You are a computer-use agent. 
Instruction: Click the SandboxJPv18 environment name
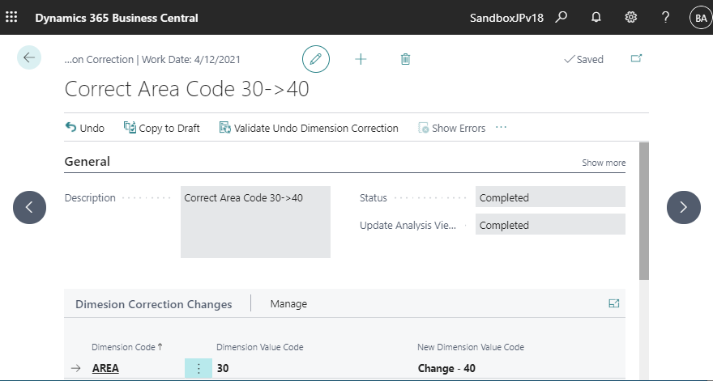coord(506,18)
